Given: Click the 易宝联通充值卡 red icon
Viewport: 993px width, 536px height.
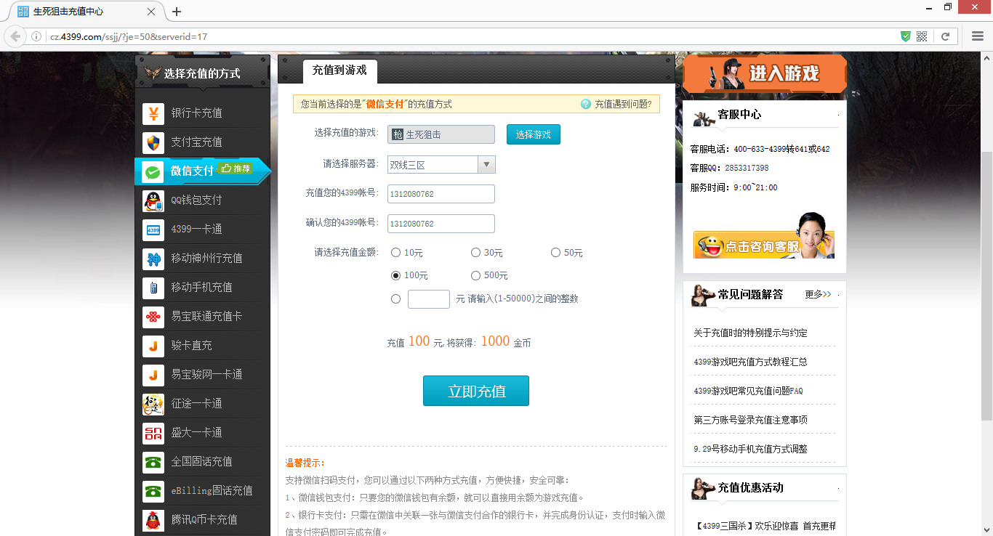Looking at the screenshot, I should (x=153, y=317).
